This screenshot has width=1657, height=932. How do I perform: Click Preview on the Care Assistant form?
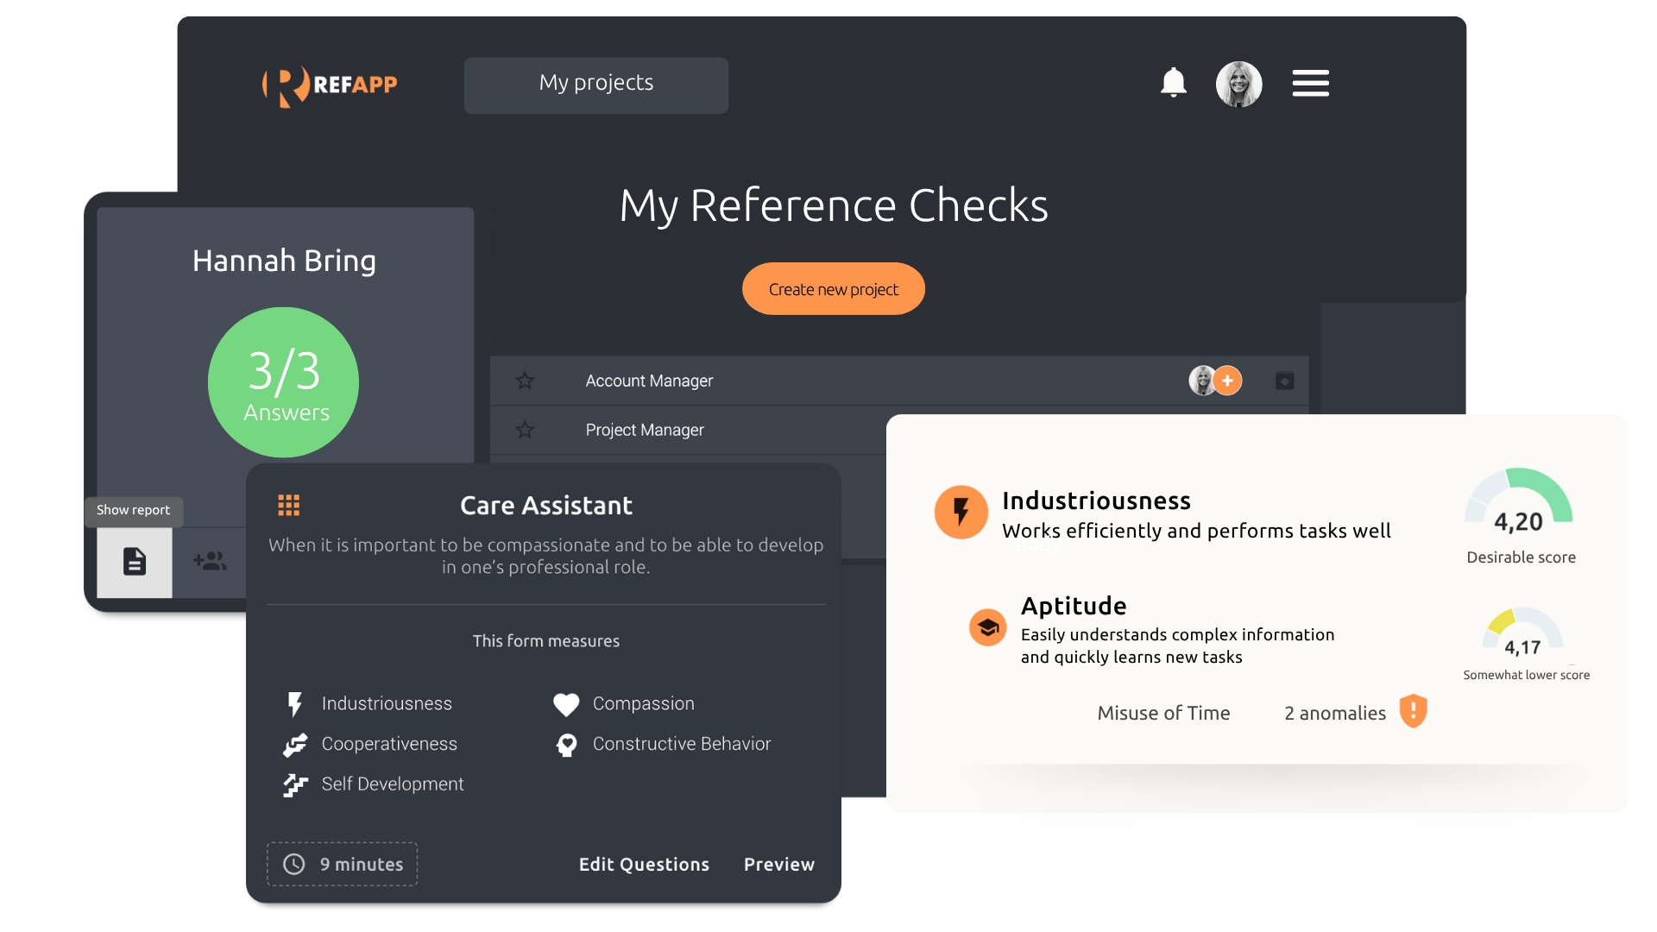(778, 865)
